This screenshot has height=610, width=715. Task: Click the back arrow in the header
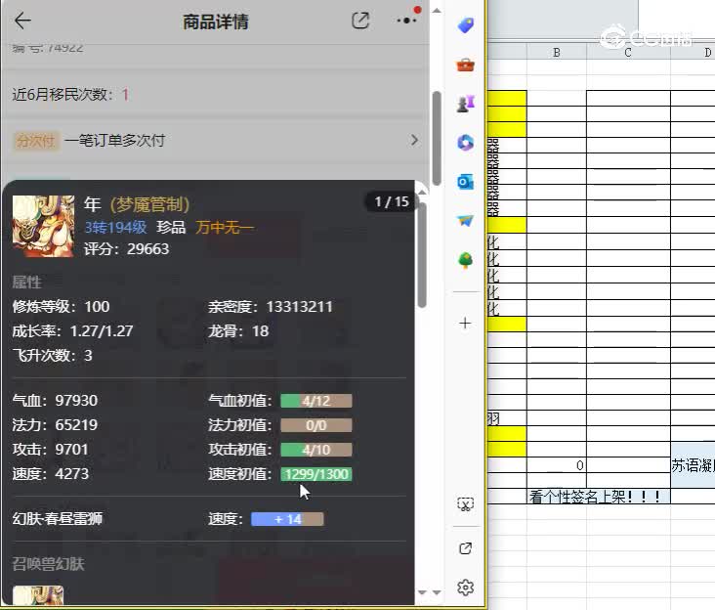tap(22, 21)
